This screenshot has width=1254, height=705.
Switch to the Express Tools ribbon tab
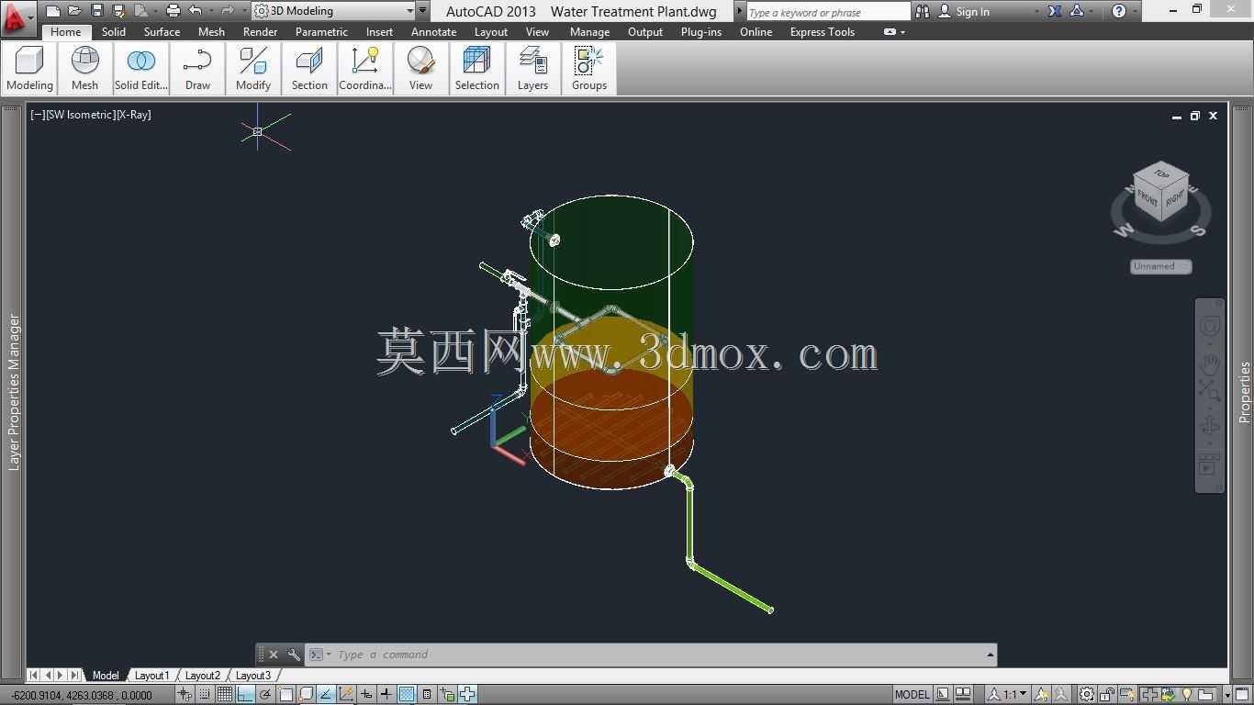click(x=822, y=31)
